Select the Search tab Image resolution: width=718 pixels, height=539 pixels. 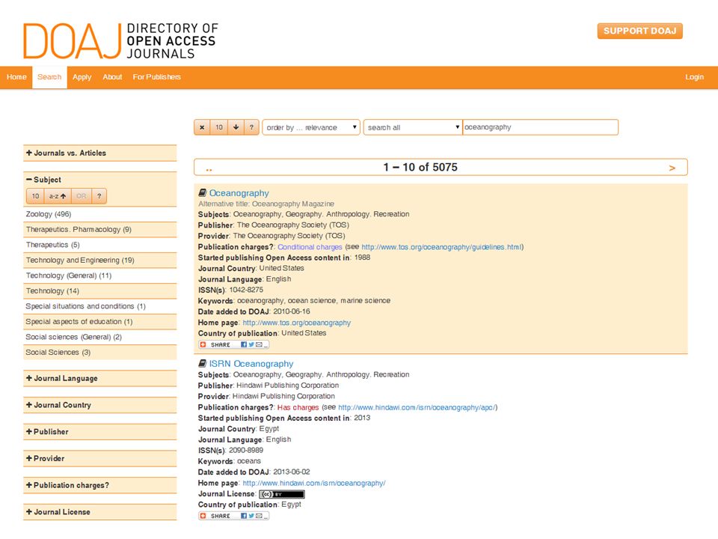(x=49, y=77)
